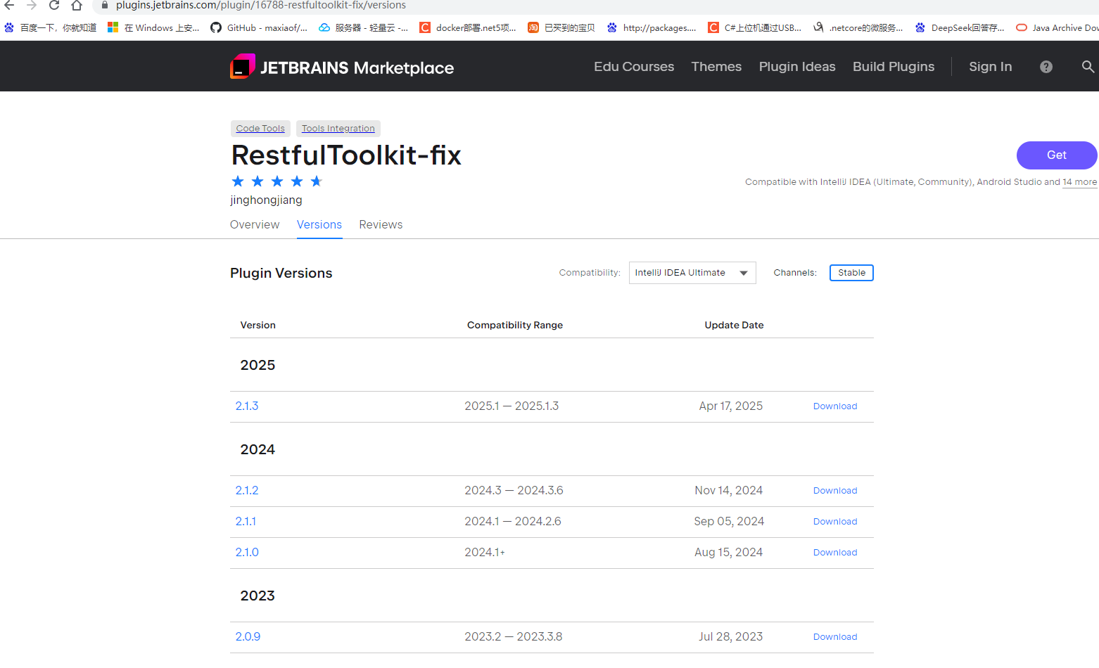Switch to the Versions tab
This screenshot has width=1099, height=668.
point(319,224)
